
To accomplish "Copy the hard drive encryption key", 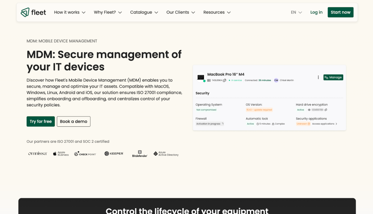I will 326,110.
